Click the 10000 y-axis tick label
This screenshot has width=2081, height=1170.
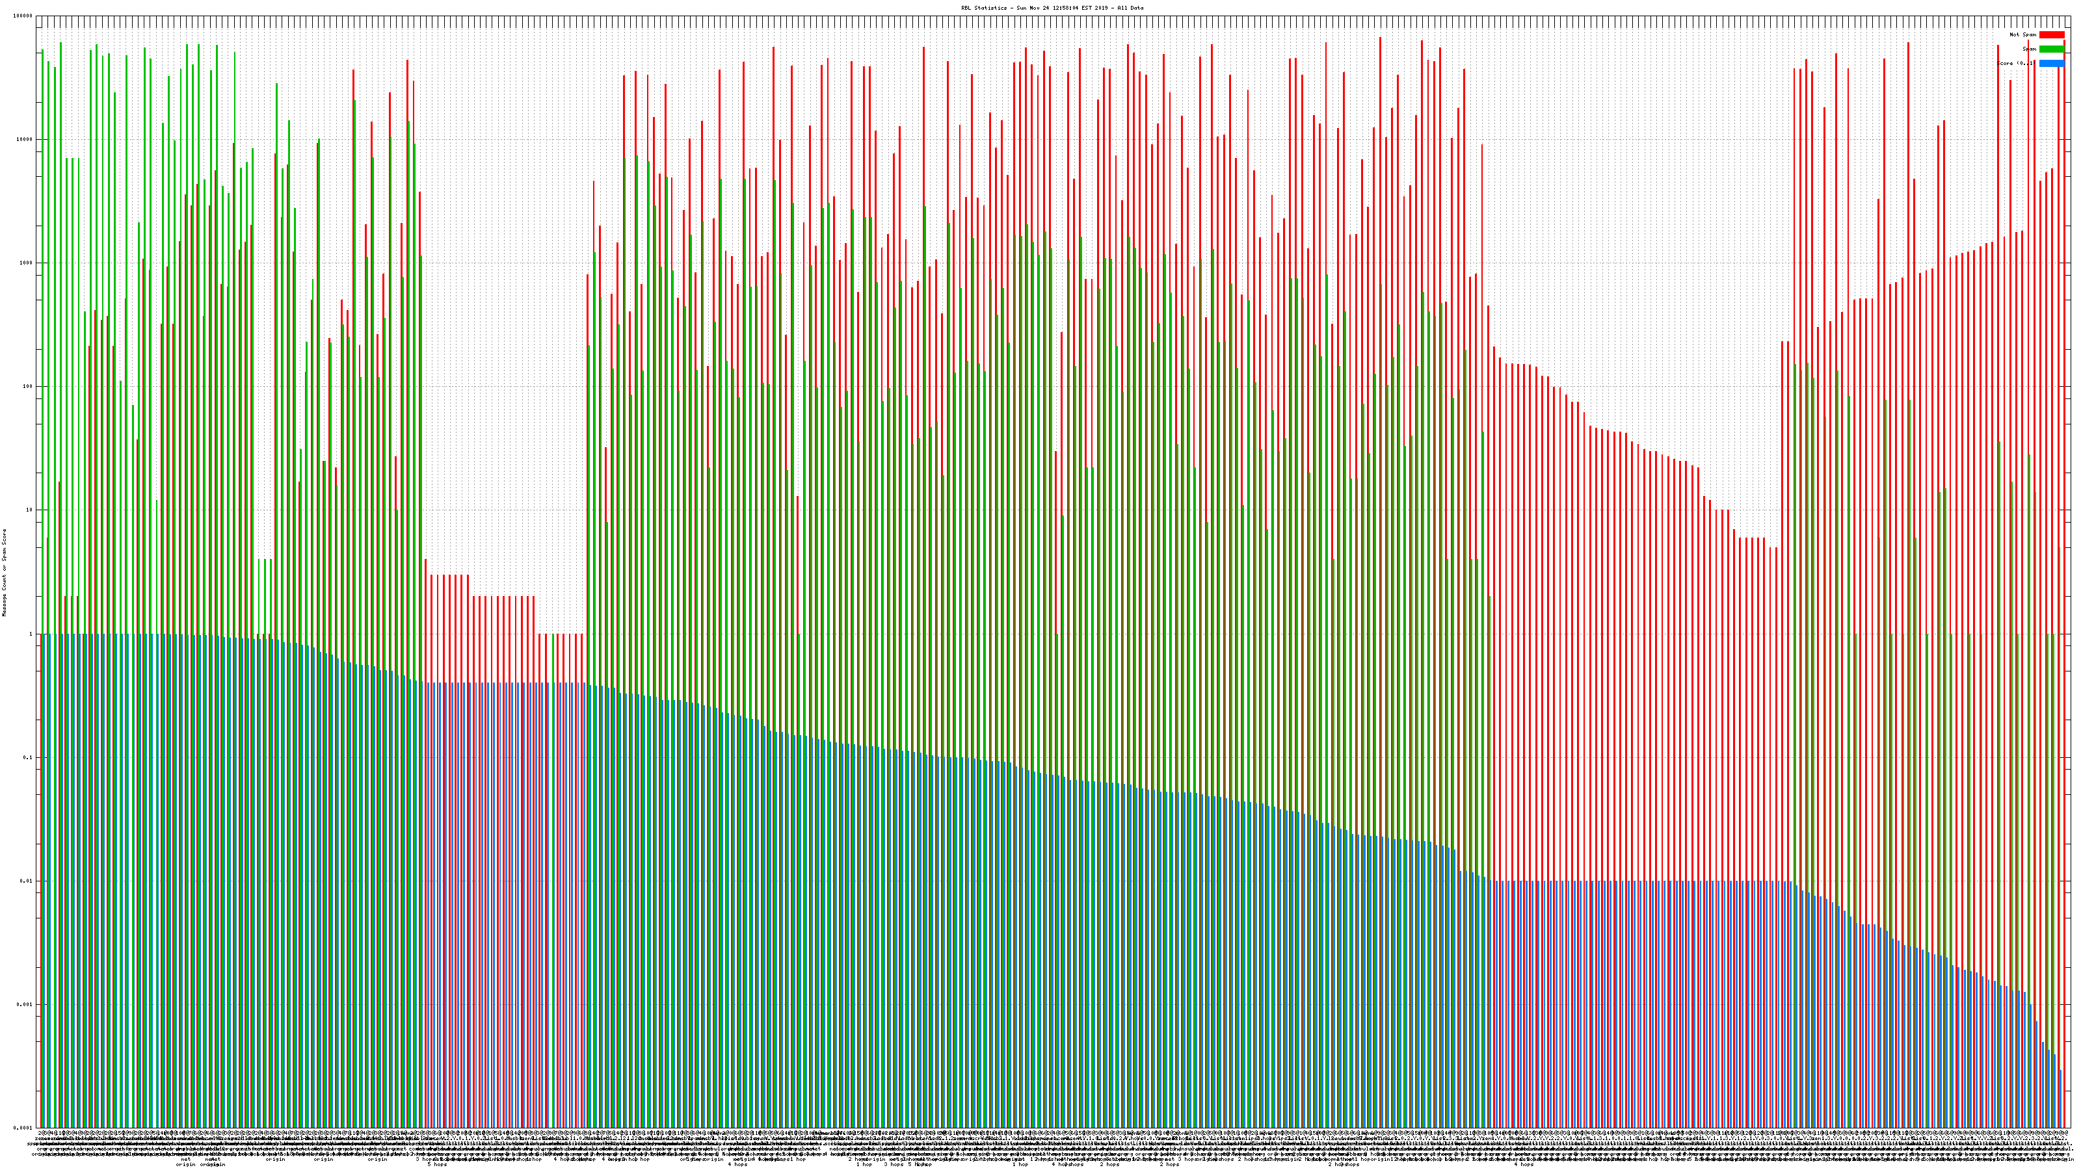24,140
